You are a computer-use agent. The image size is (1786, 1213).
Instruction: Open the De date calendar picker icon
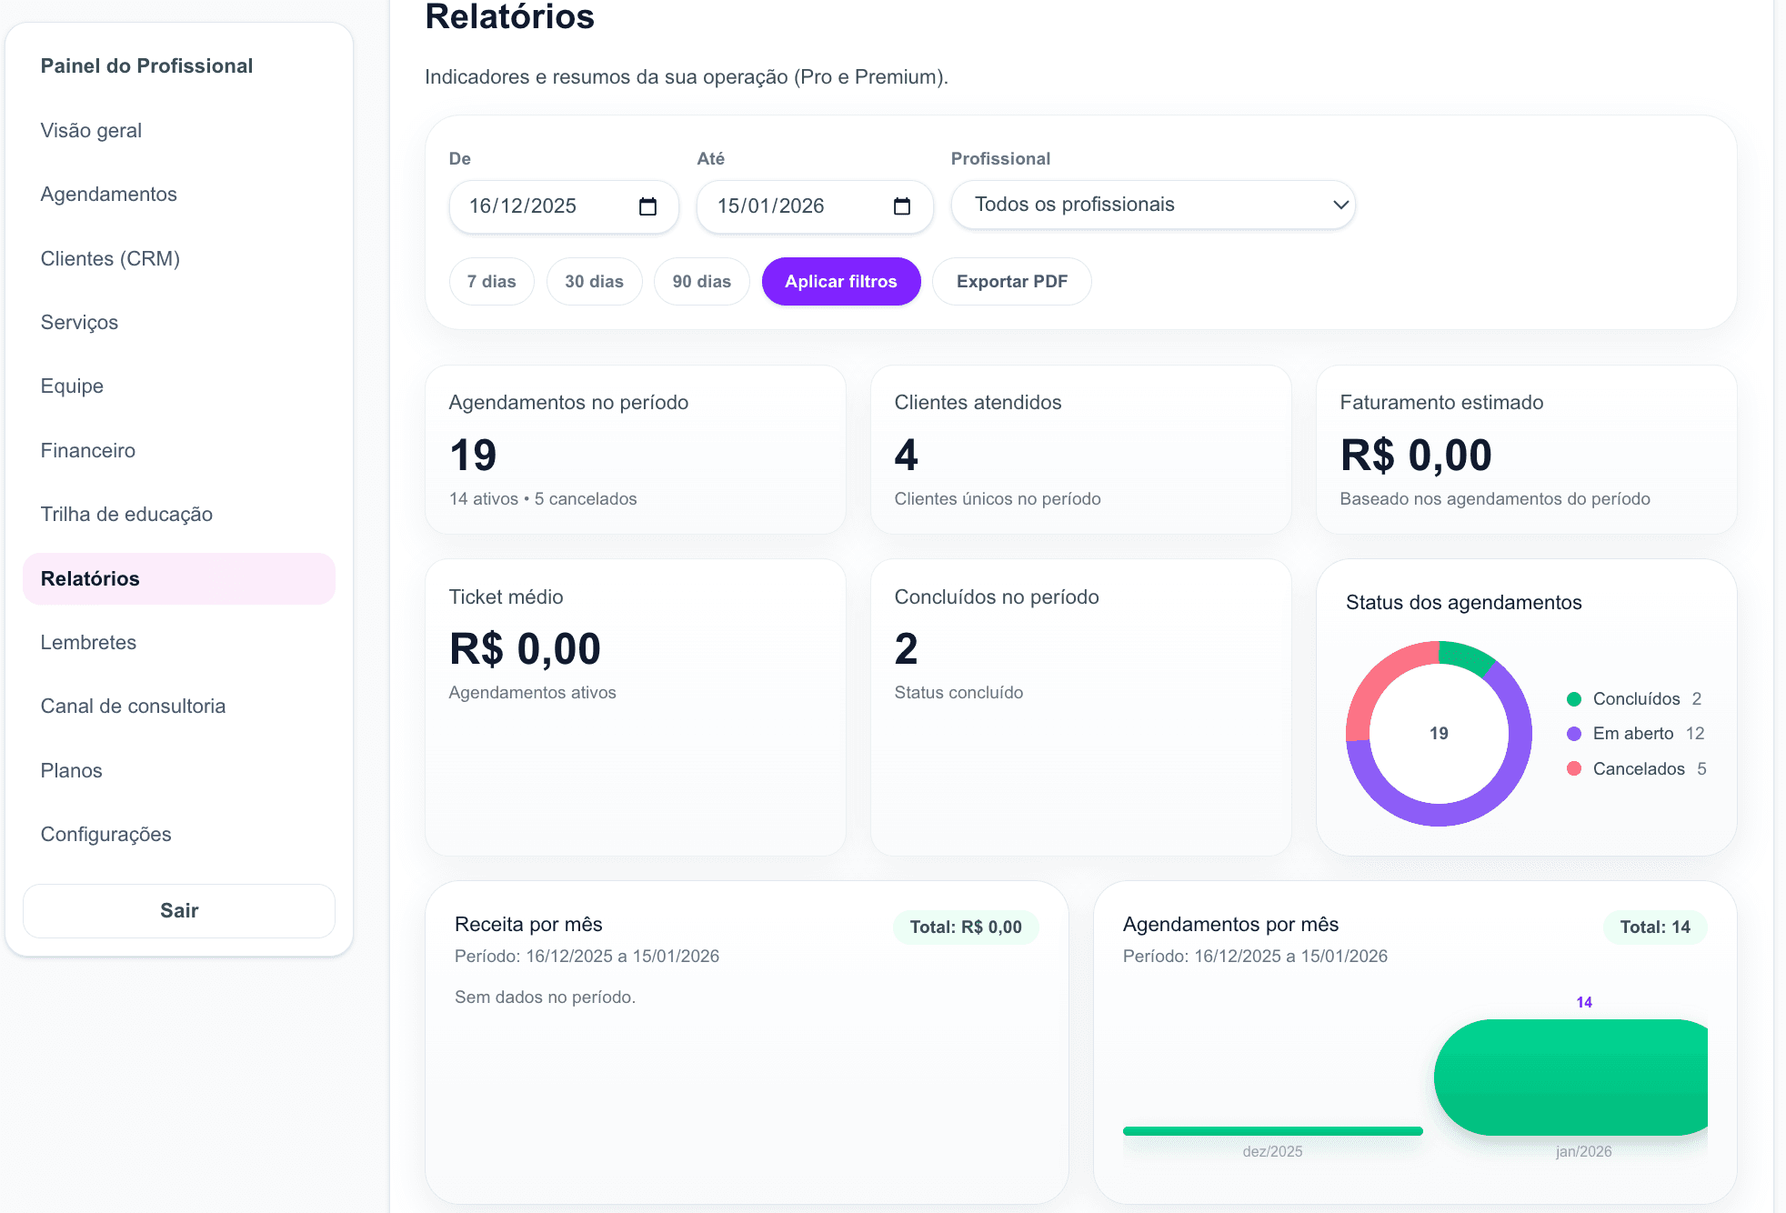click(x=647, y=206)
